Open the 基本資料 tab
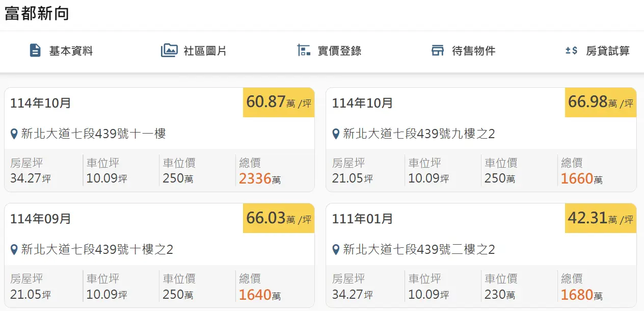This screenshot has height=311, width=644. pyautogui.click(x=71, y=51)
